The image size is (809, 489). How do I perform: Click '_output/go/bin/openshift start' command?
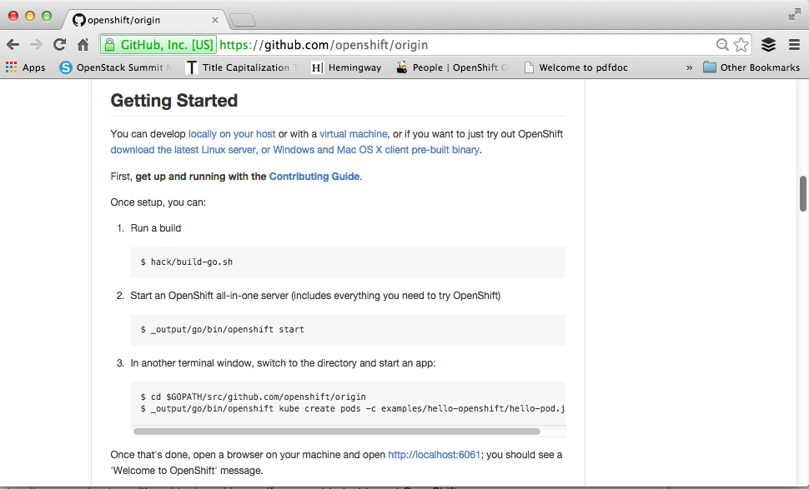click(x=227, y=329)
